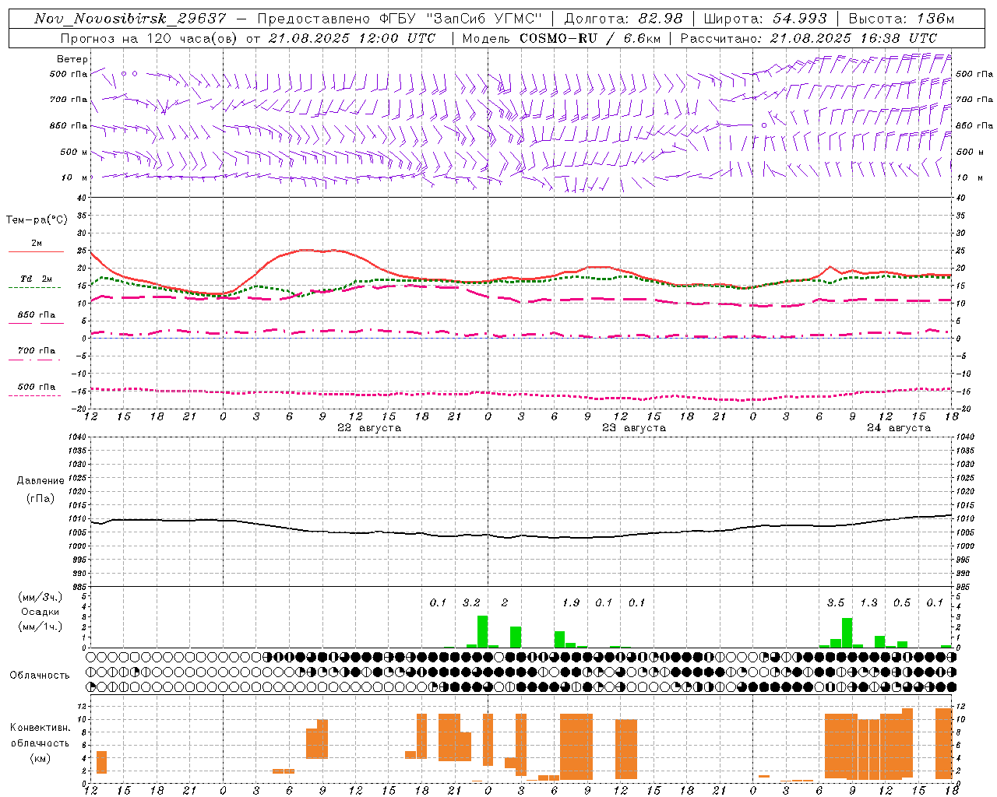Image resolution: width=997 pixels, height=797 pixels.
Task: Click the Высота: 136м value
Action: tap(901, 19)
